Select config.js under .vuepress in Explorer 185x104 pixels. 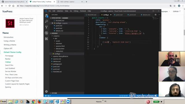click(57, 54)
